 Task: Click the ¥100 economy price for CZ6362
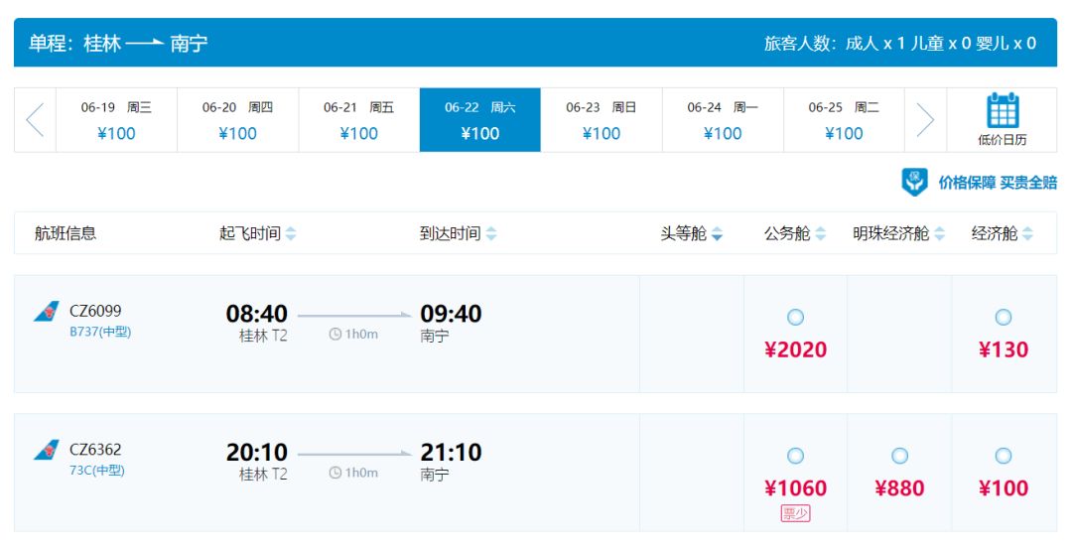[1003, 487]
